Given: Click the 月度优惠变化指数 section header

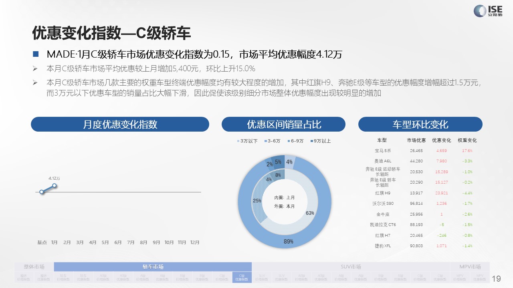Looking at the screenshot, I should (120, 124).
